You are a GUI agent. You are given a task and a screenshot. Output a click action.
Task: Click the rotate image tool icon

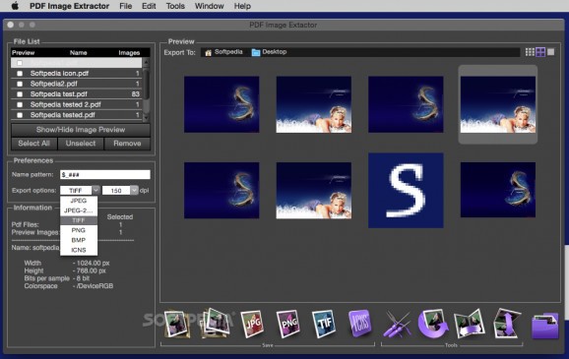(433, 324)
